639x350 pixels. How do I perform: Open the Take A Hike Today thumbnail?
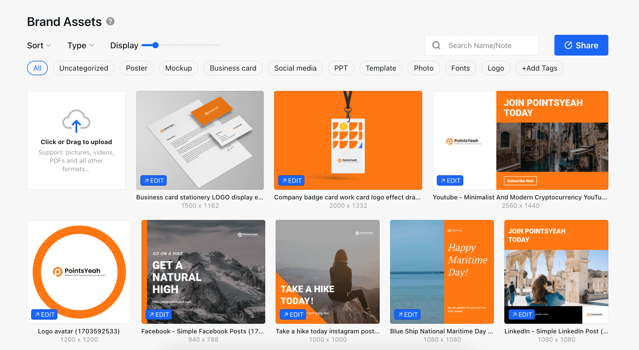click(x=328, y=272)
